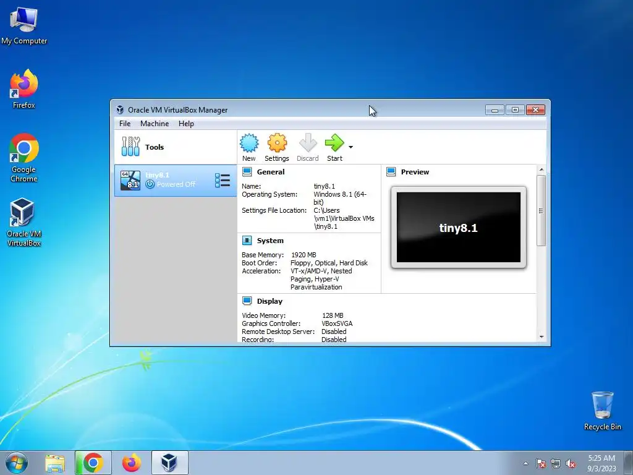Image resolution: width=633 pixels, height=475 pixels.
Task: Click the 128 MB video memory value
Action: point(333,315)
